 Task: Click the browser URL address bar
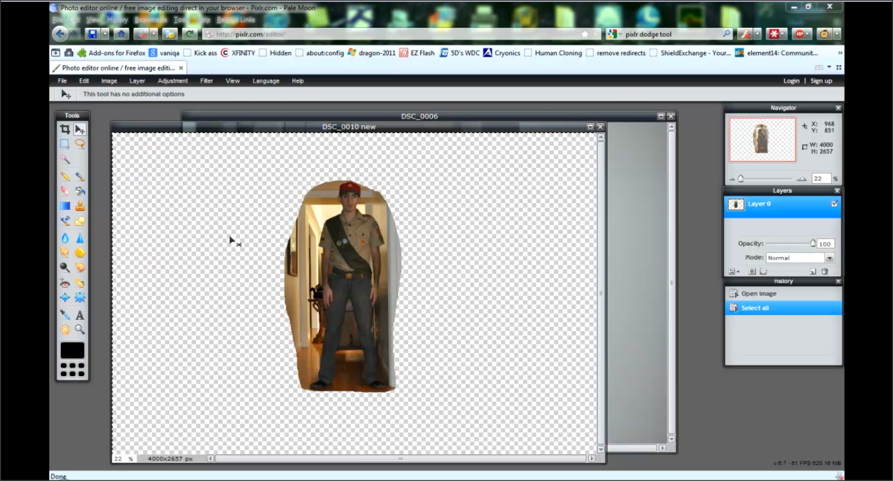click(x=397, y=34)
